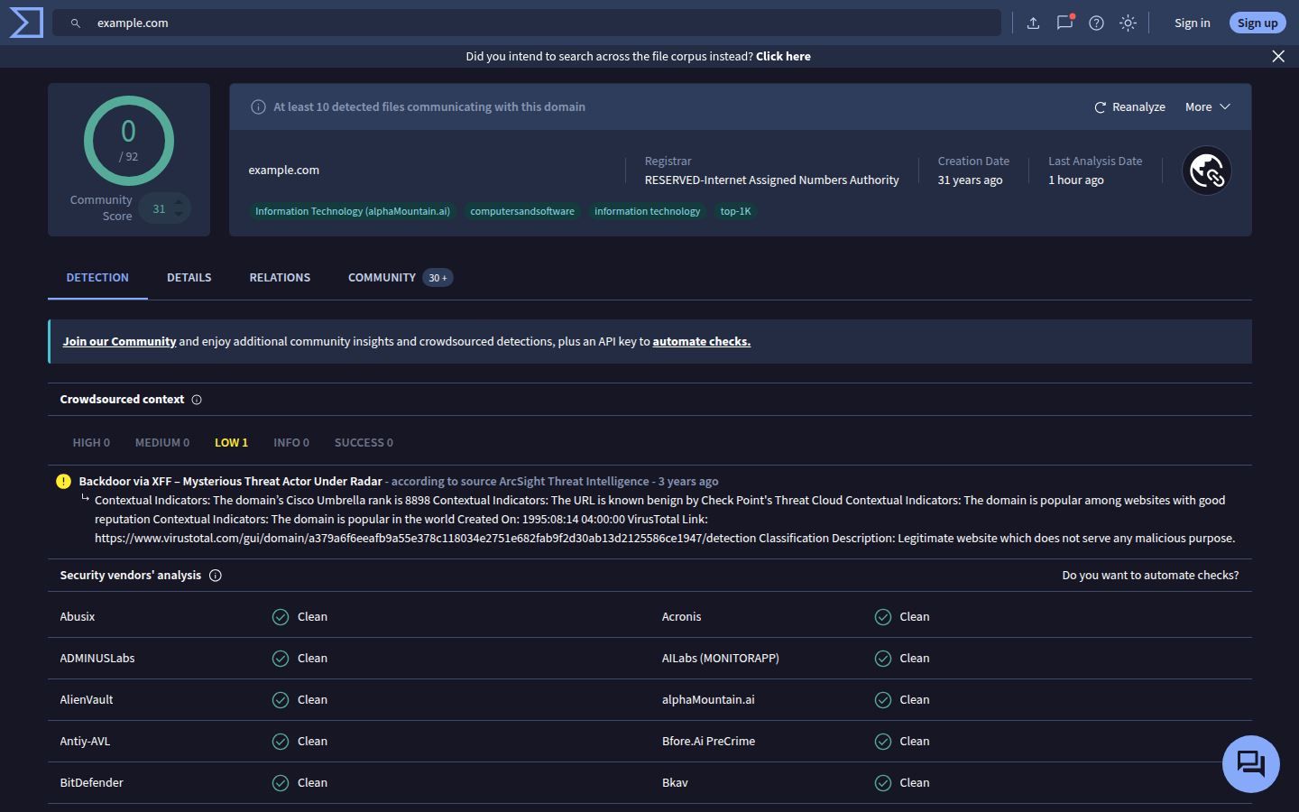This screenshot has height=812, width=1299.
Task: Select the SUCCESS 0 severity filter
Action: (x=364, y=443)
